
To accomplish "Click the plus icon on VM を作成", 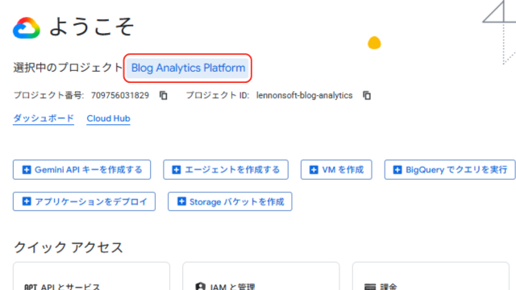I will click(x=314, y=170).
